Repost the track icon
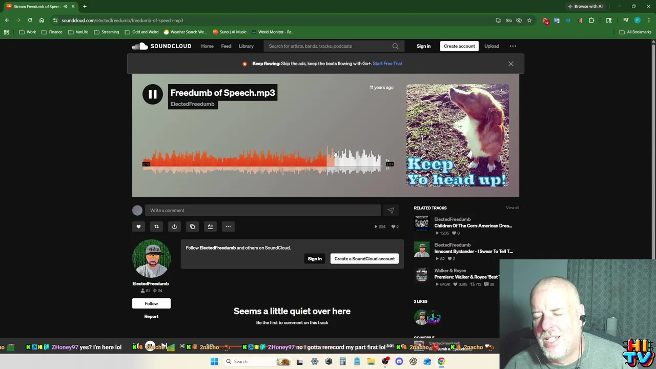The width and height of the screenshot is (656, 369). point(156,227)
